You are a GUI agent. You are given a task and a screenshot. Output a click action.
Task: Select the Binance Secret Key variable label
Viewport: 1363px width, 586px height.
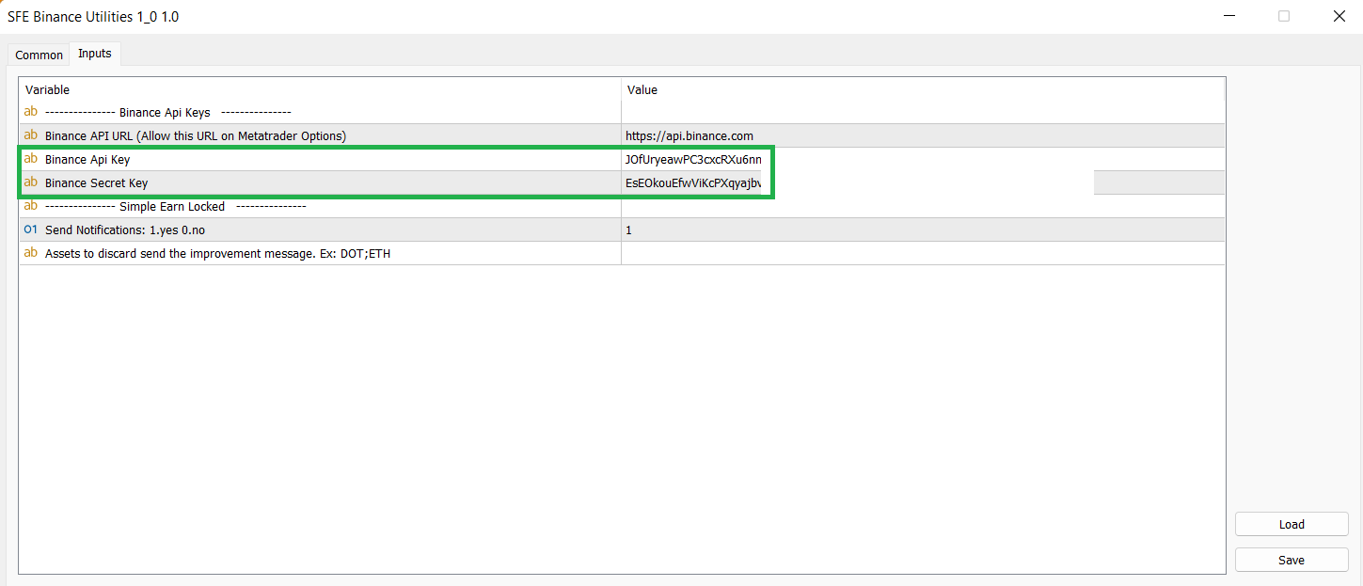(x=96, y=183)
